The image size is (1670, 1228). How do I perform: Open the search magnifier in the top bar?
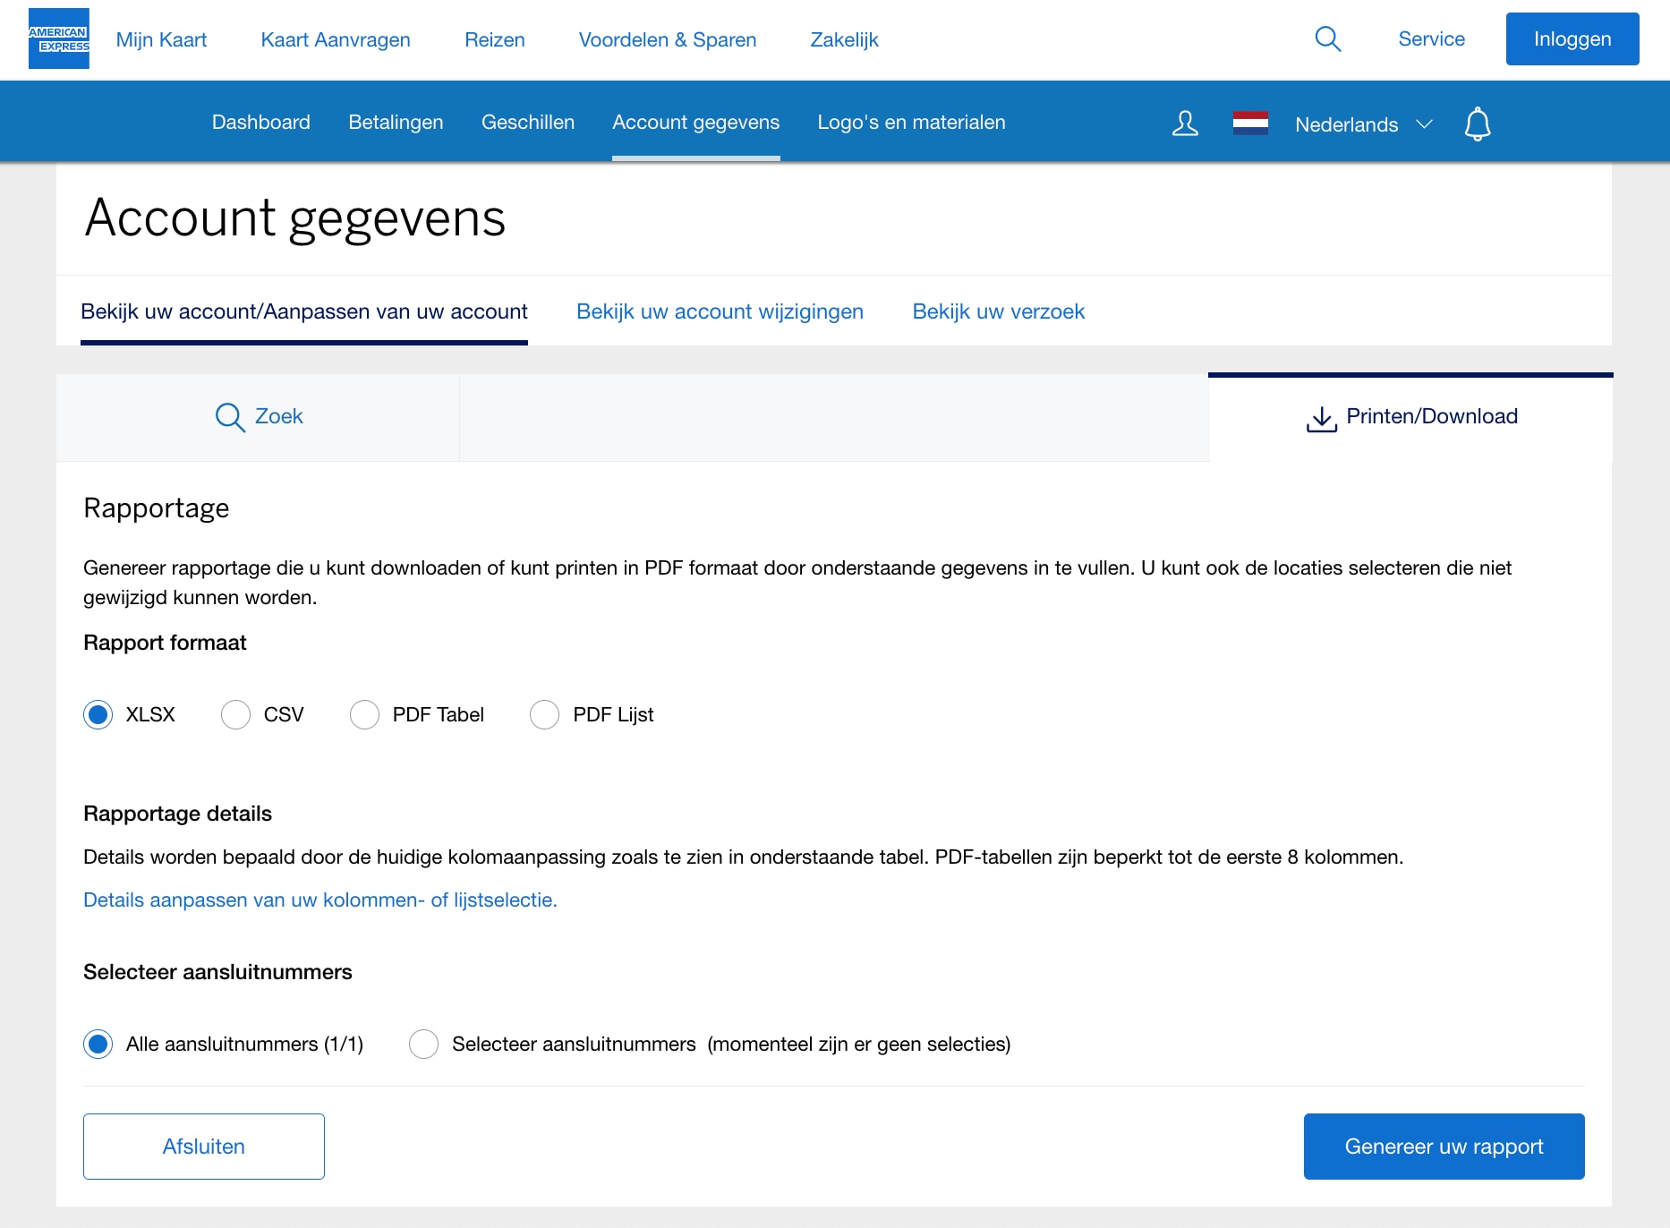click(1328, 38)
